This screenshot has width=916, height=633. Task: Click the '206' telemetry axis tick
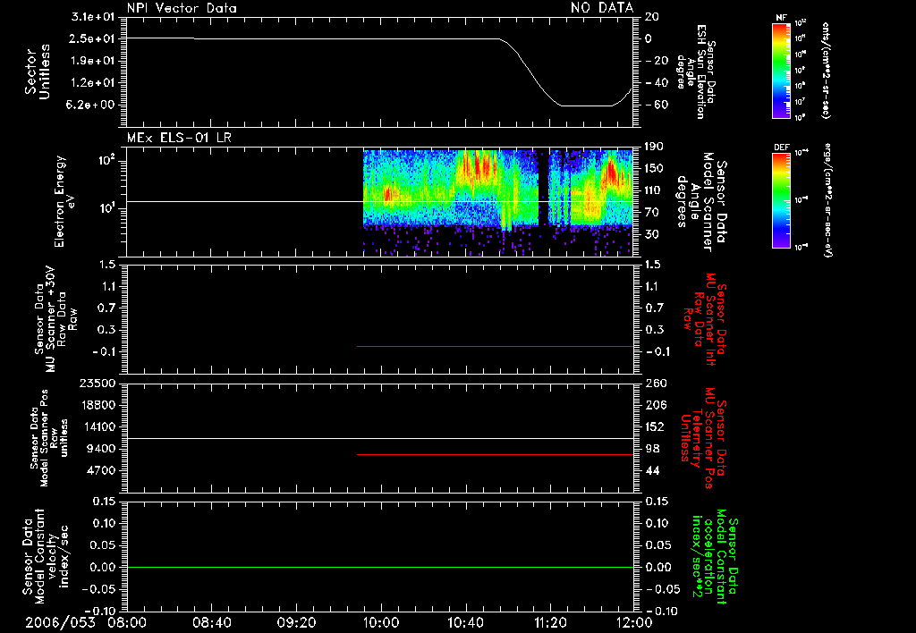[655, 405]
